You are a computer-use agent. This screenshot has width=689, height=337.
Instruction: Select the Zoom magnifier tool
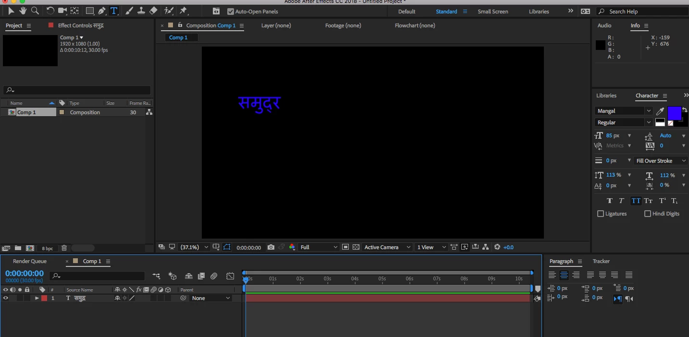point(35,11)
